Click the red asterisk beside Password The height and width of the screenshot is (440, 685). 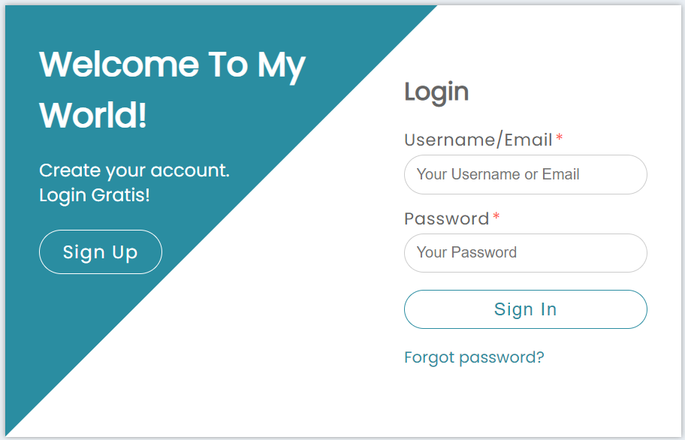(496, 215)
